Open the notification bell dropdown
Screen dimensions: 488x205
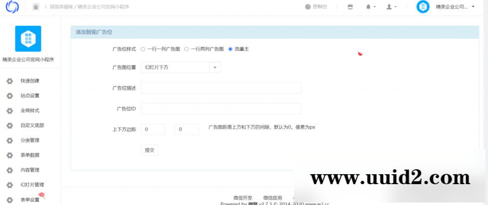pos(371,7)
